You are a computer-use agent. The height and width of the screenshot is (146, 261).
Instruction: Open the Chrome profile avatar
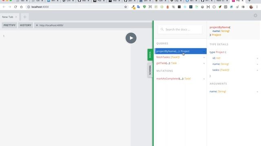pos(251,7)
